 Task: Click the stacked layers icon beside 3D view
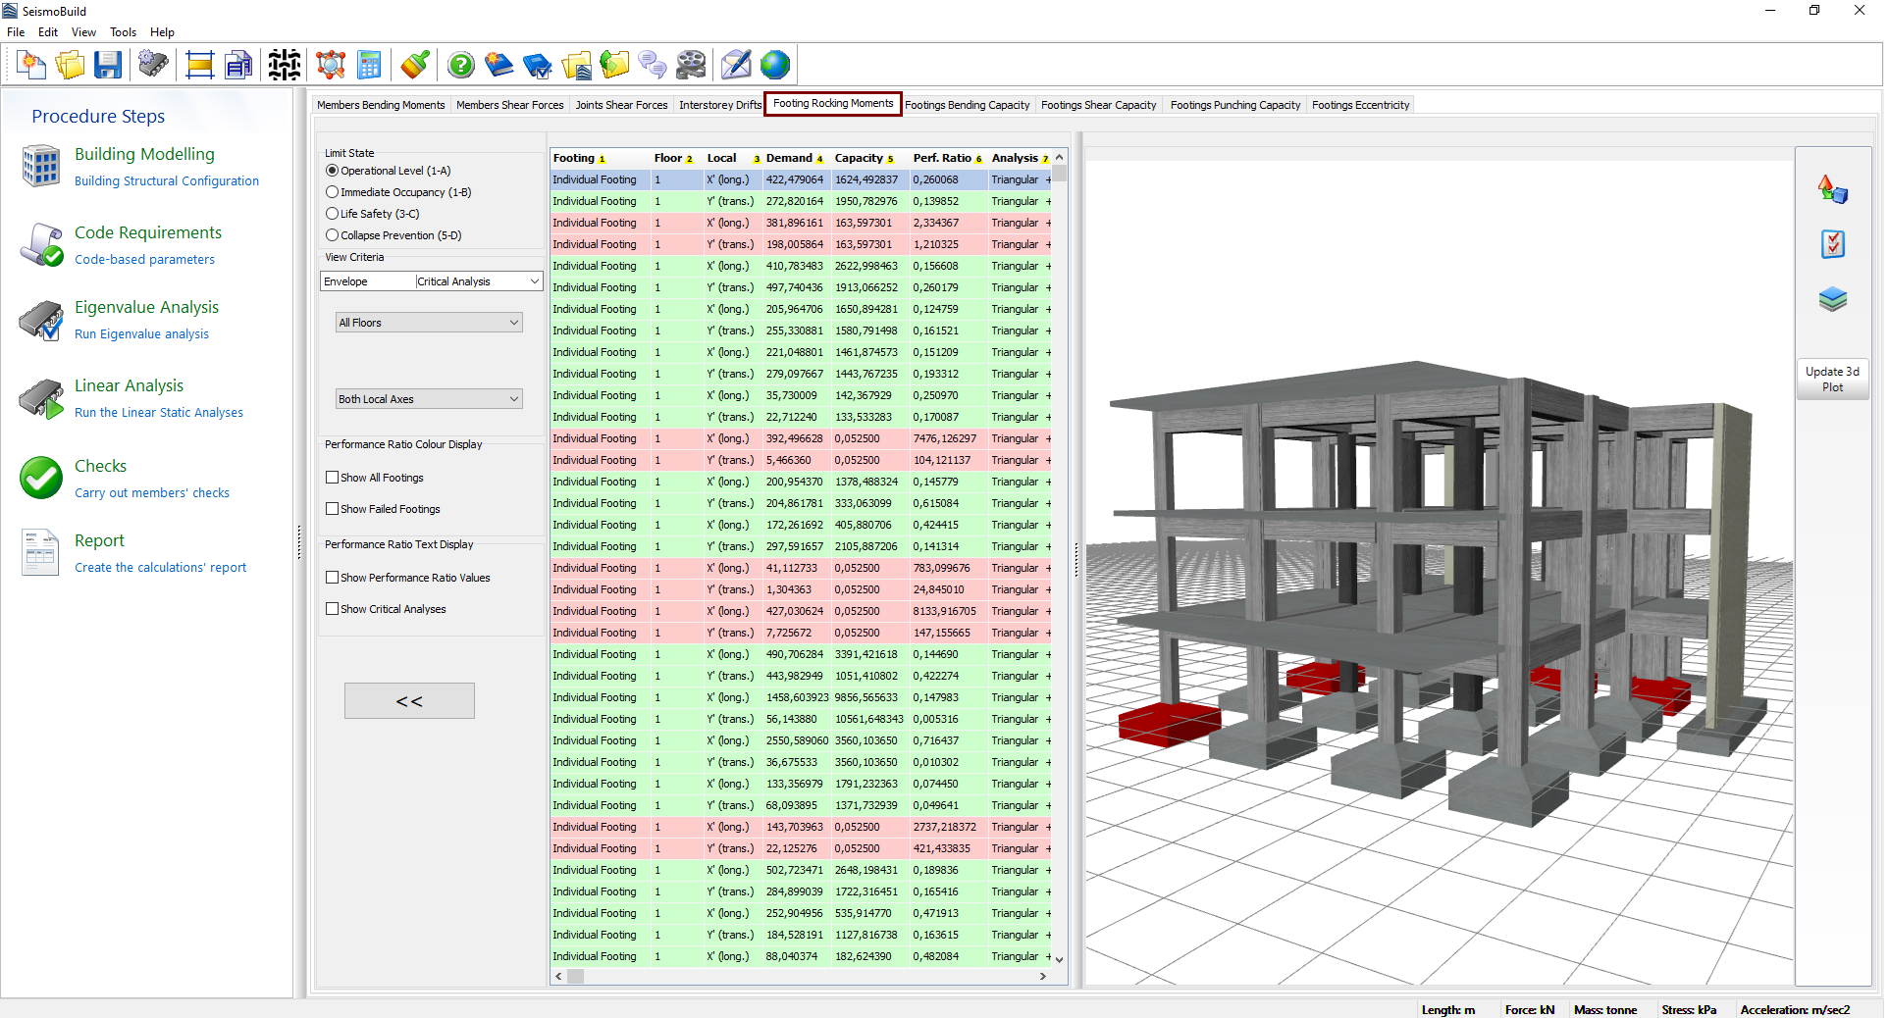pos(1832,299)
